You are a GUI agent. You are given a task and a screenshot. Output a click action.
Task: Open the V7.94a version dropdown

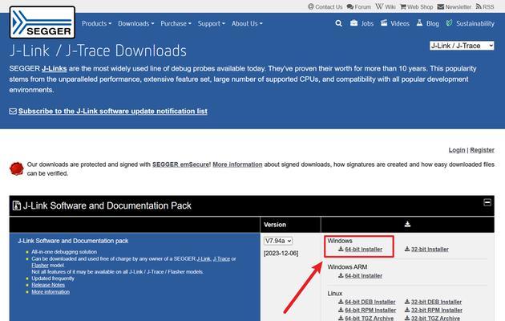click(278, 241)
